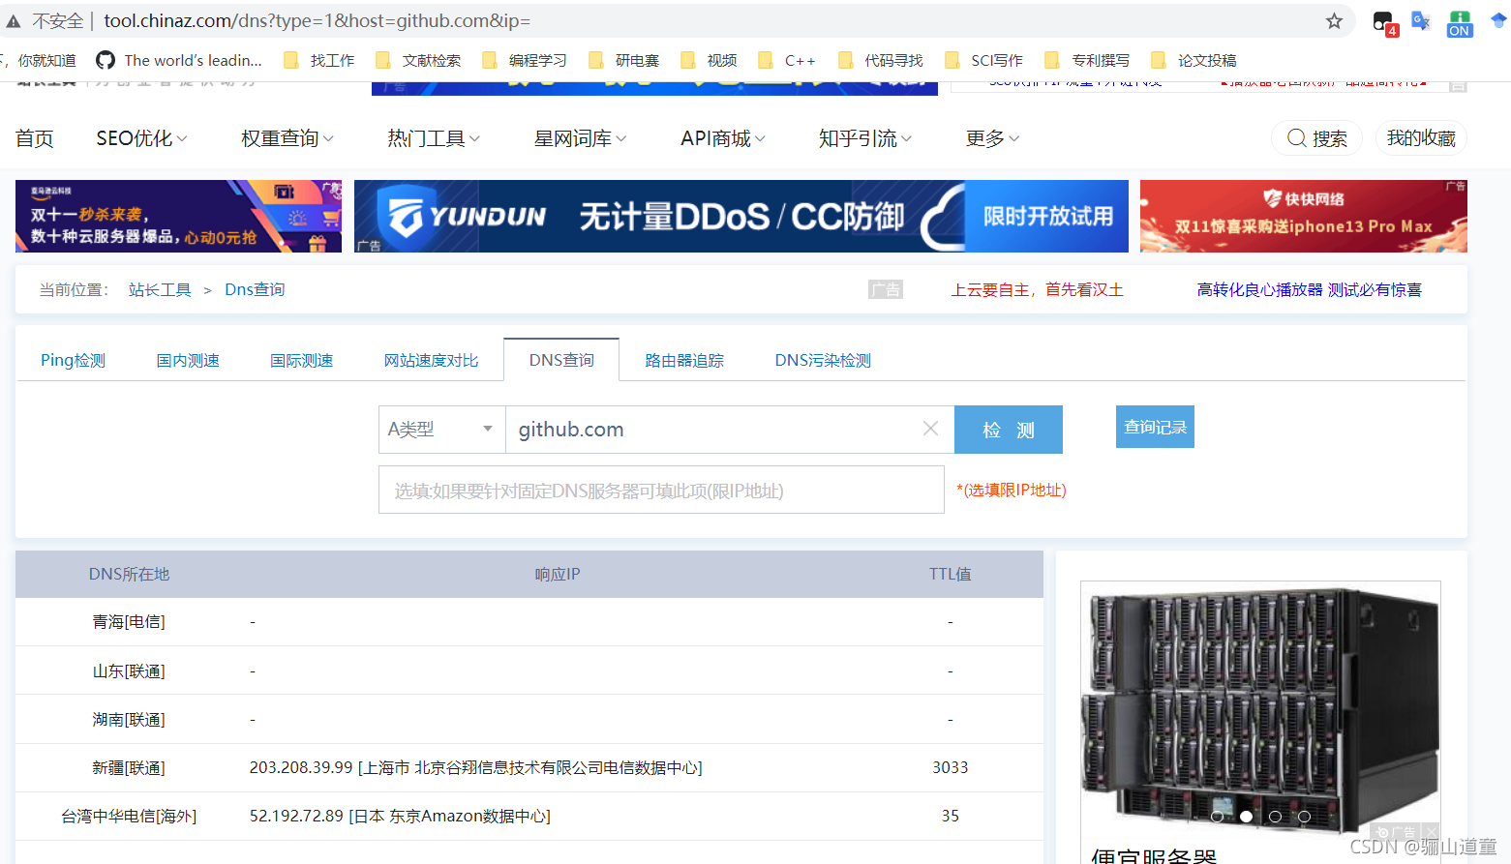This screenshot has height=864, width=1511.
Task: Open the extension with red badge 4
Action: coord(1384,23)
